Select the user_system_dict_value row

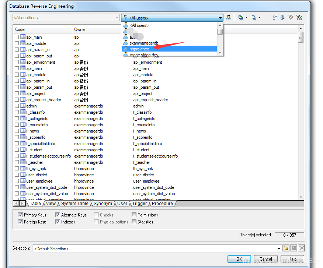[x=156, y=194]
